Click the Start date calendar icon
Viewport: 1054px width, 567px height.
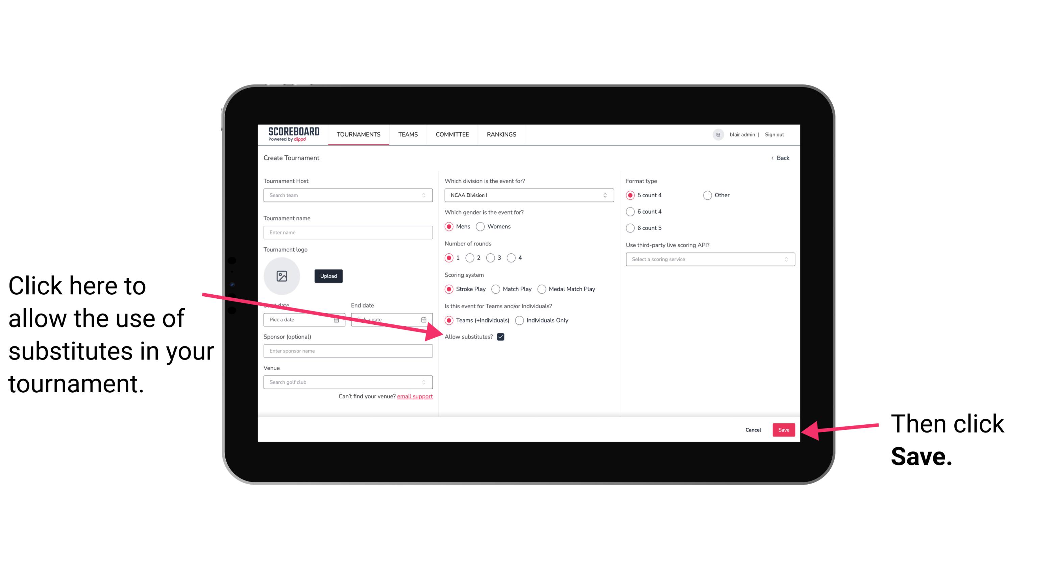pyautogui.click(x=338, y=319)
